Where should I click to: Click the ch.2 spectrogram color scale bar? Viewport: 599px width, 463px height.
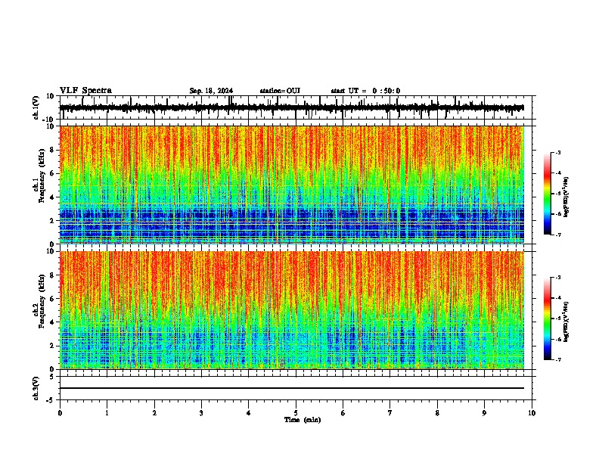click(x=547, y=319)
